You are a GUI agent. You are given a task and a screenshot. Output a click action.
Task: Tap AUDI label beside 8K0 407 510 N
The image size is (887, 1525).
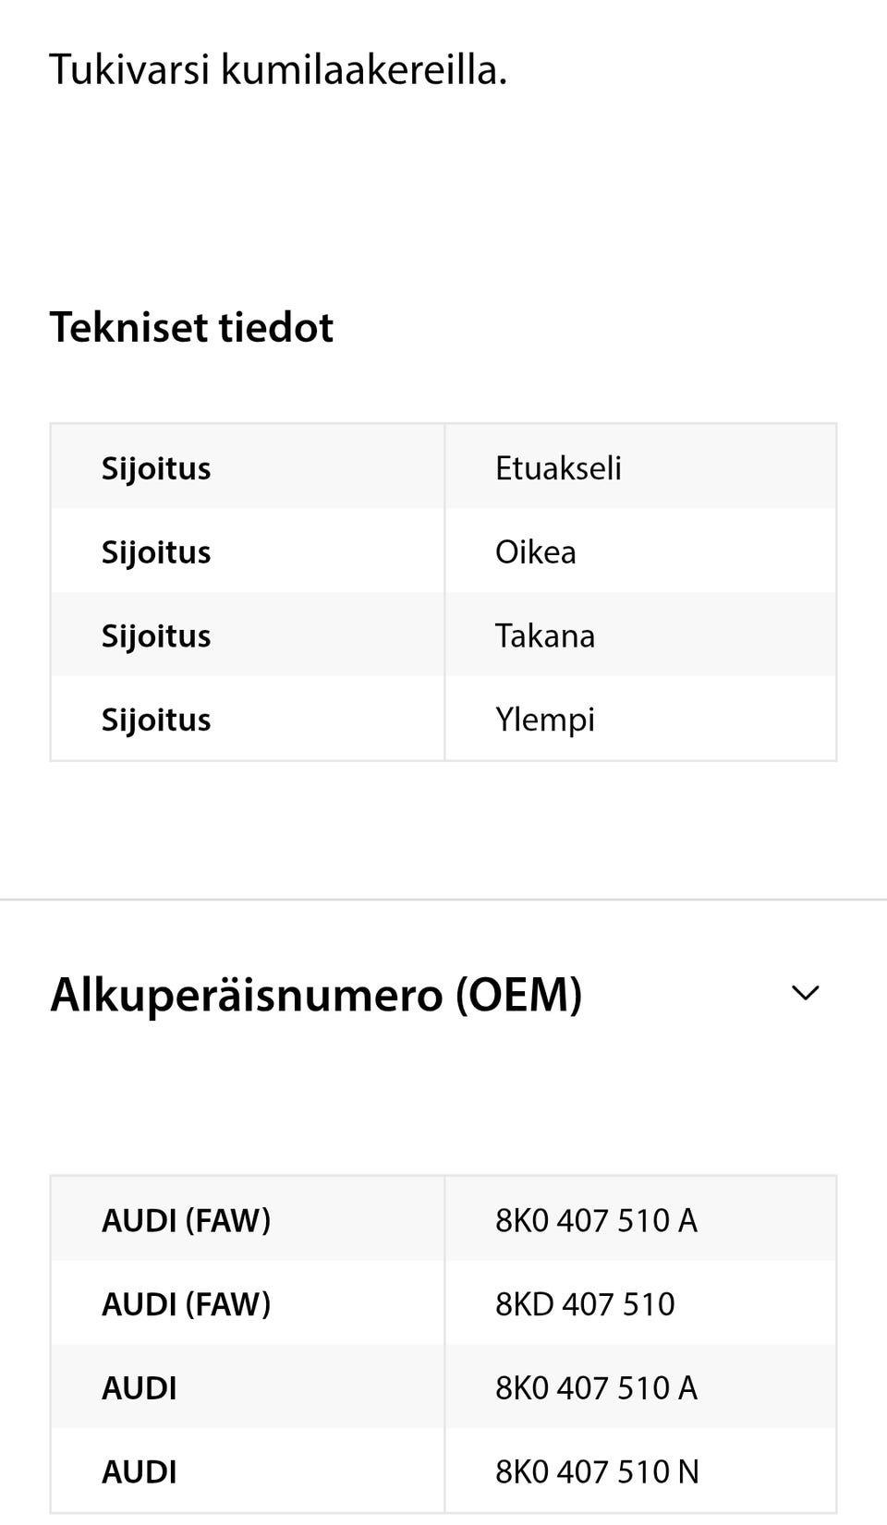click(x=140, y=1471)
